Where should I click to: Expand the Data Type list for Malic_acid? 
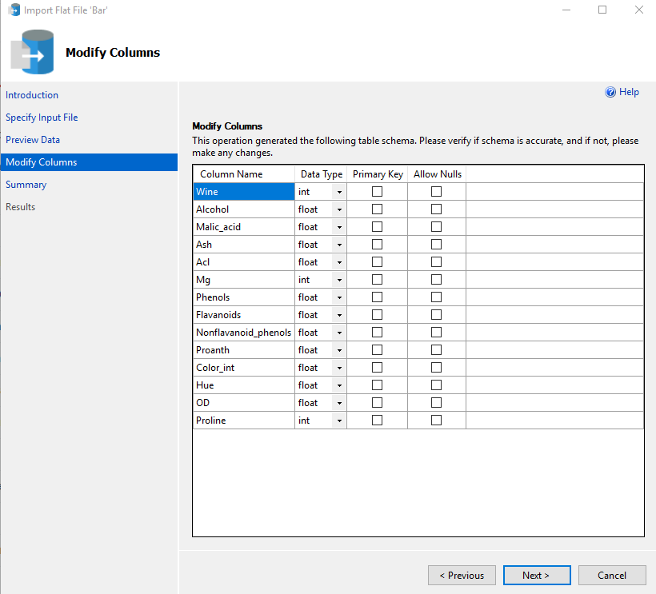339,227
